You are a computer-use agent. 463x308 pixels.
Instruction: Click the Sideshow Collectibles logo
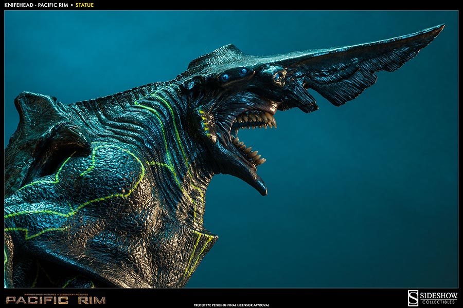[x=433, y=298]
